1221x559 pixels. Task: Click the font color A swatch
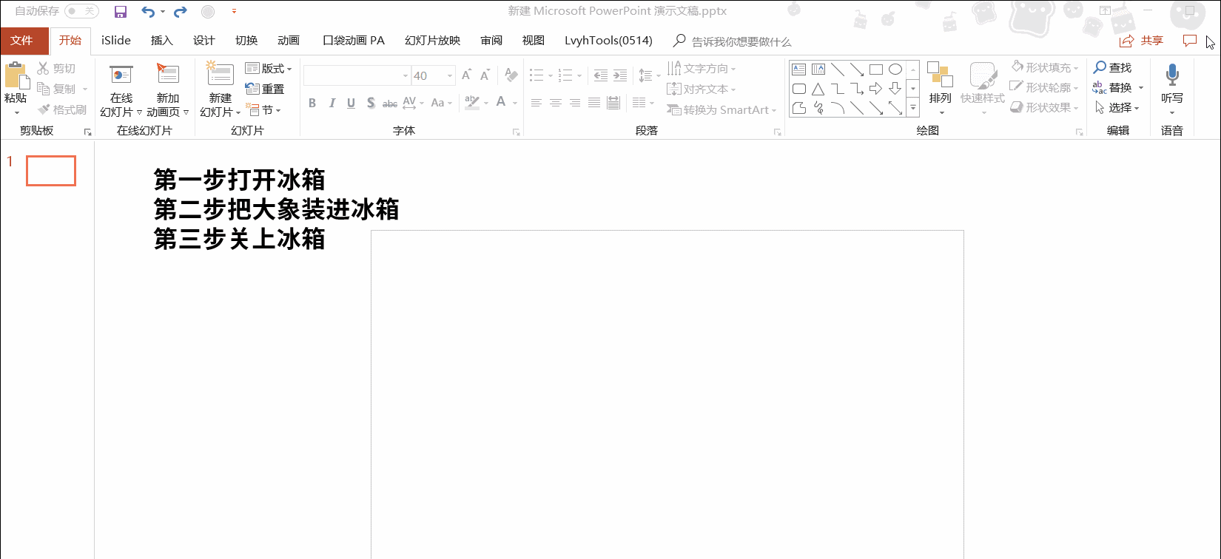(x=501, y=103)
